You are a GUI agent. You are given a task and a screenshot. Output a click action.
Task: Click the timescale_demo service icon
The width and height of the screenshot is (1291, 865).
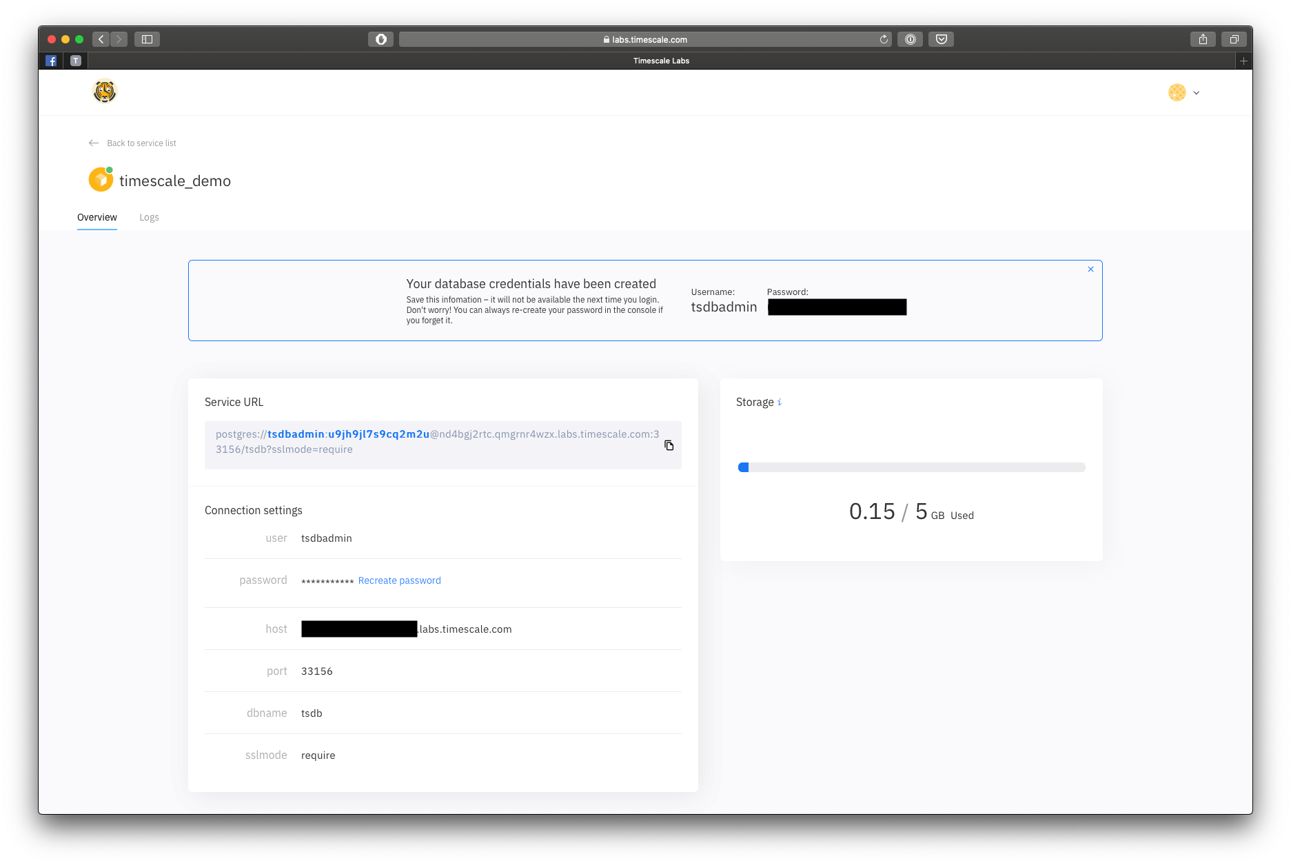[x=101, y=179]
